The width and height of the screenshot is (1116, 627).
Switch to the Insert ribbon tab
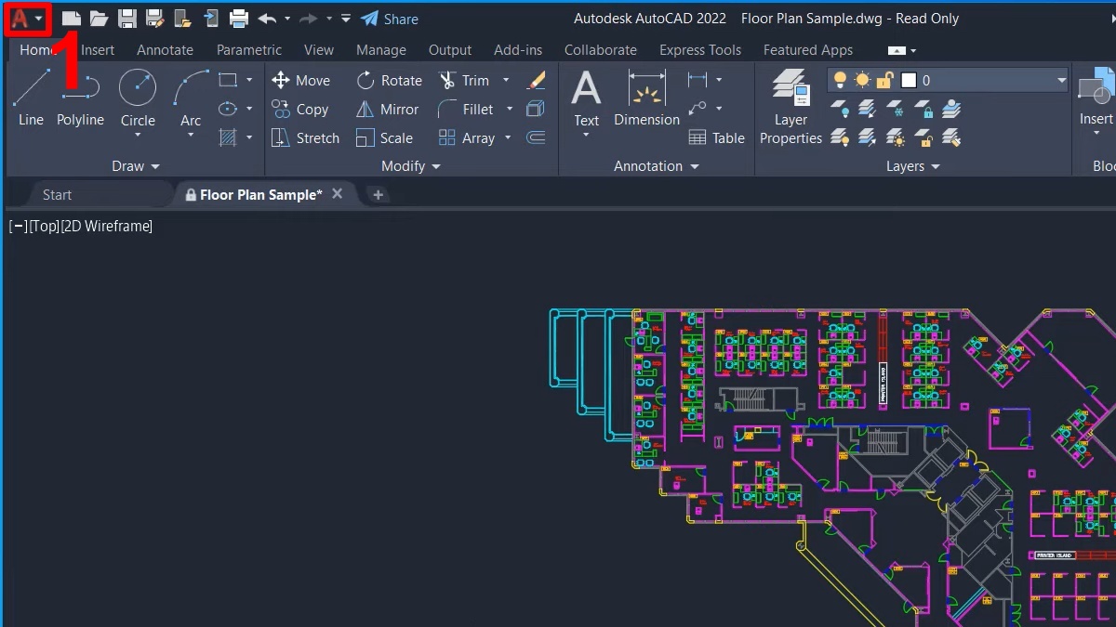pyautogui.click(x=98, y=50)
